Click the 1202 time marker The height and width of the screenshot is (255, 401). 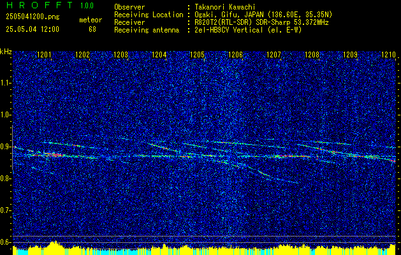(x=82, y=54)
